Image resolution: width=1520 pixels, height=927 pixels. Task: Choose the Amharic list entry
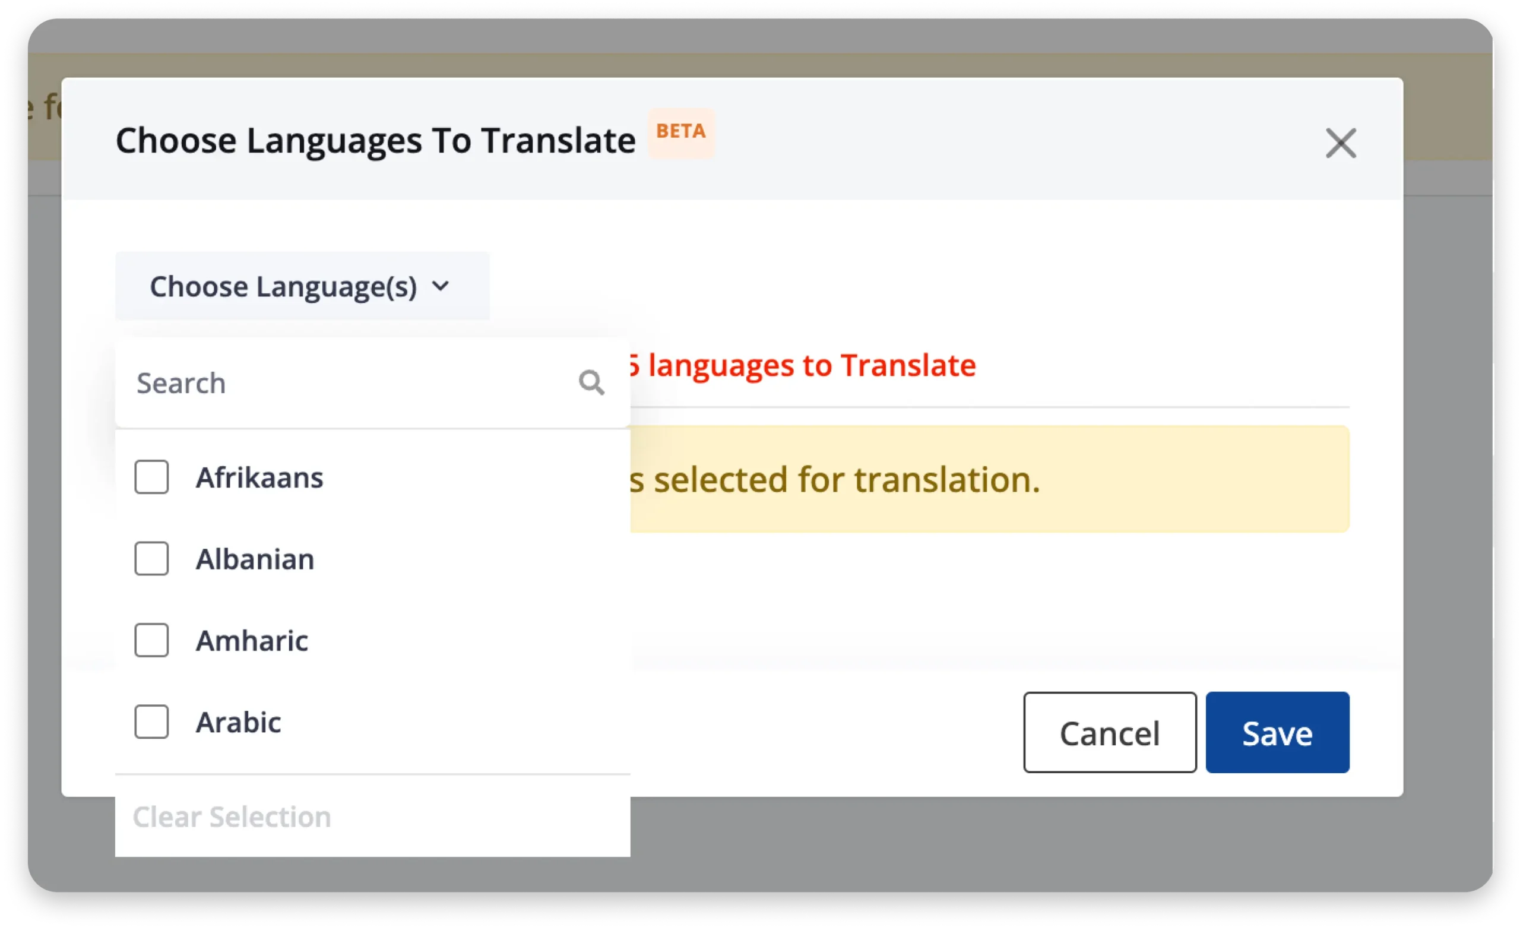pyautogui.click(x=252, y=641)
